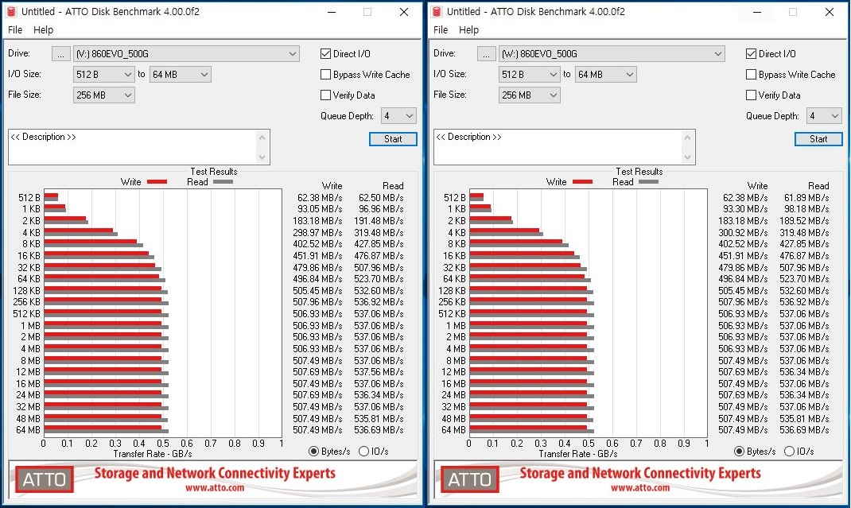Enable Verify Data in left window
Viewport: 851px width, 508px height.
[325, 95]
